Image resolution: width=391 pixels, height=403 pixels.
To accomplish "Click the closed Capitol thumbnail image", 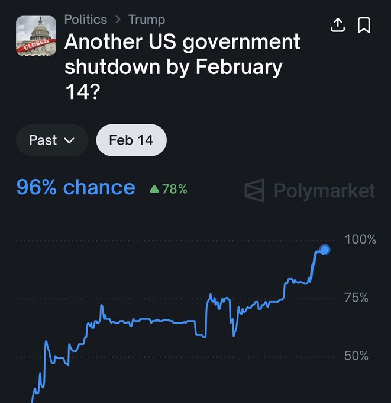I will [x=35, y=36].
